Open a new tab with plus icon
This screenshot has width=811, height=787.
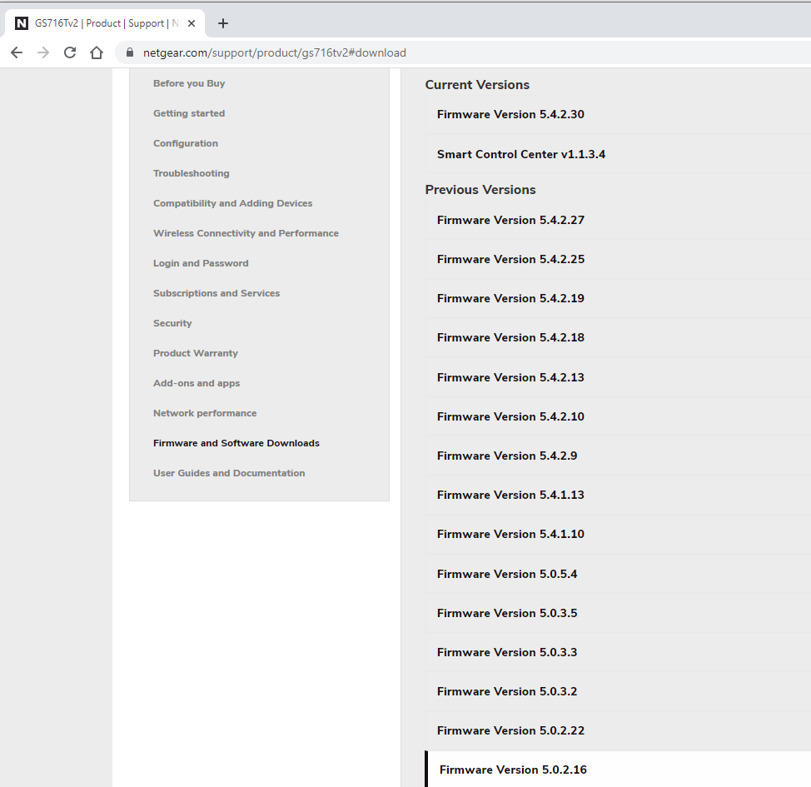[x=222, y=23]
